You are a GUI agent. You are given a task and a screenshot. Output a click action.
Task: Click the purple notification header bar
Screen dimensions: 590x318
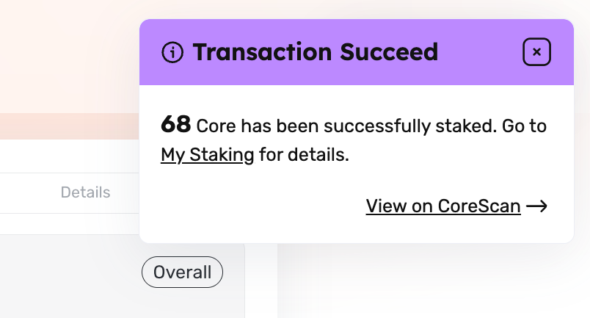coord(357,52)
